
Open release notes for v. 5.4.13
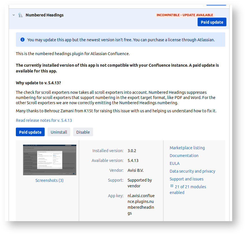[44, 120]
